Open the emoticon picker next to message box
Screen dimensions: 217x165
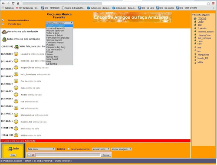(29, 155)
